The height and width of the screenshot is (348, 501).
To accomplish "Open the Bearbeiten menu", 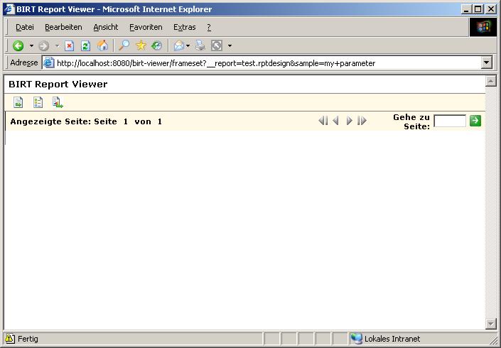I will (63, 28).
